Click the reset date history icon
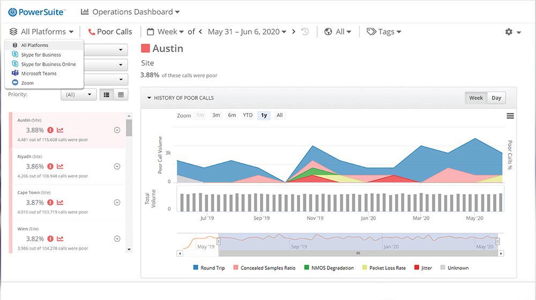Screen dimensions: 536x300 (x=305, y=32)
